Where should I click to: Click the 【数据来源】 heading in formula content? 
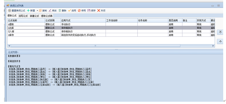(x=14, y=56)
